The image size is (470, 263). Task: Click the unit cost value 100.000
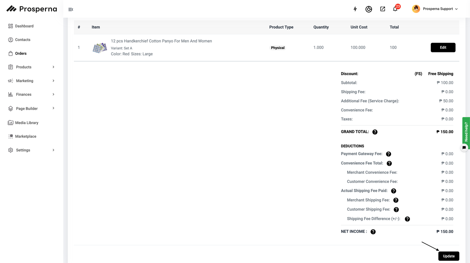(x=358, y=48)
